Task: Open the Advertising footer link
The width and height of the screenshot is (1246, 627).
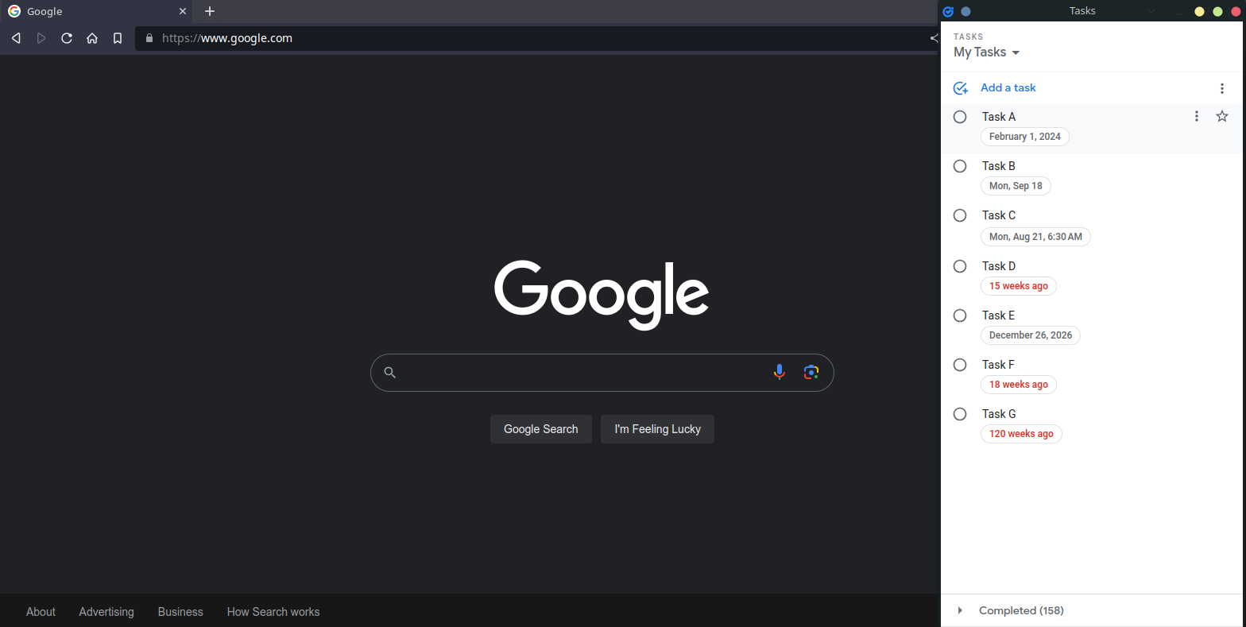Action: click(x=106, y=612)
